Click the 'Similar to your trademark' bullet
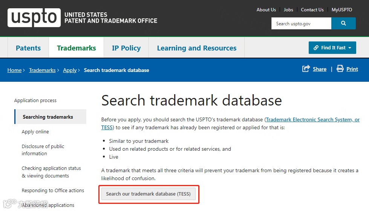Image resolution: width=369 pixels, height=211 pixels. (139, 141)
